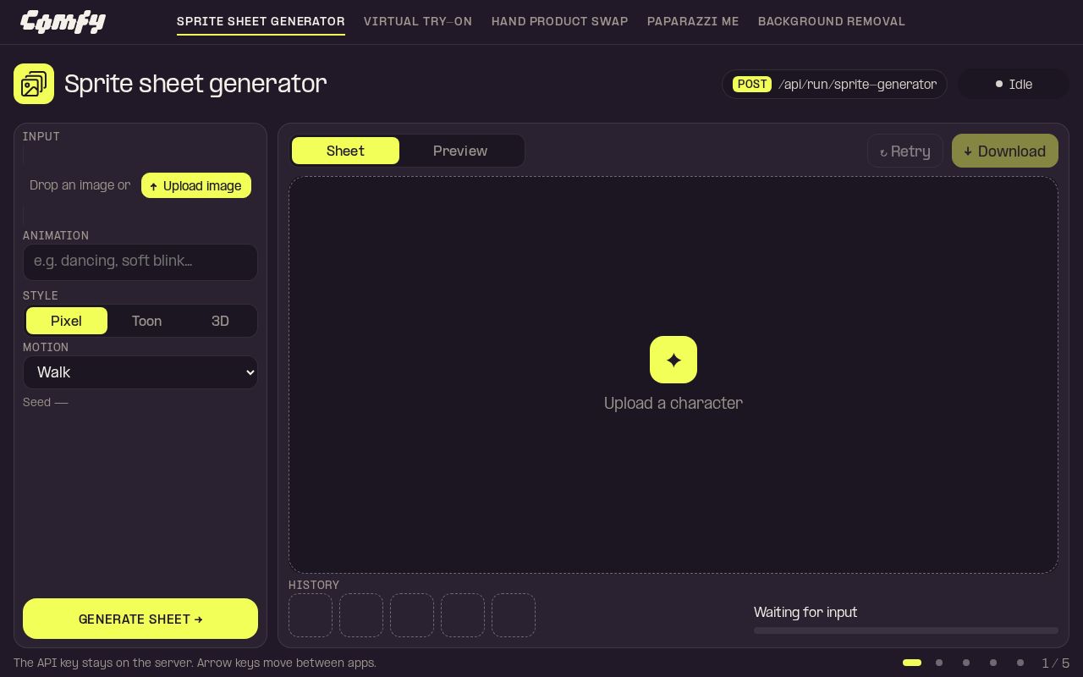Click the Retry button
Screen dimensions: 1083x677
tap(905, 151)
